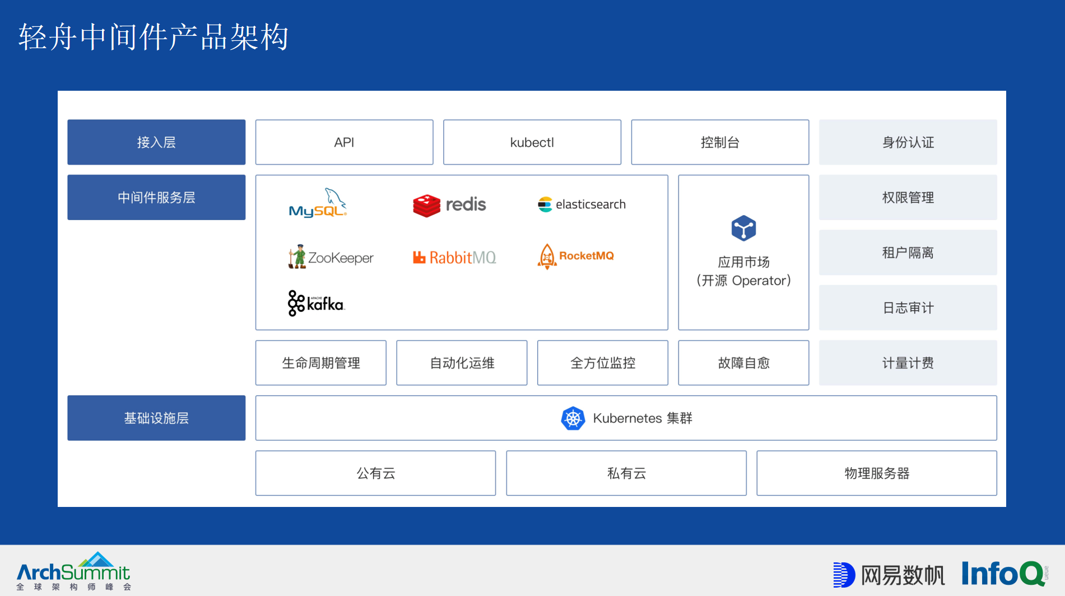Click the 身份认证 box
Screen dimensions: 1065x596
pos(908,142)
